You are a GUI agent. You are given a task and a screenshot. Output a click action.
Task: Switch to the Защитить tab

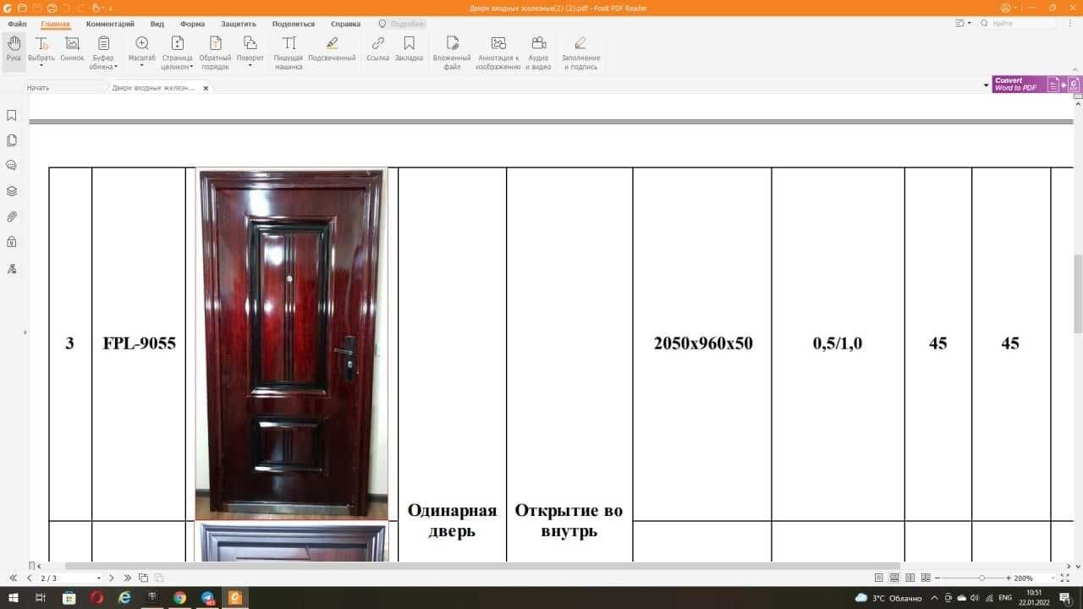239,24
